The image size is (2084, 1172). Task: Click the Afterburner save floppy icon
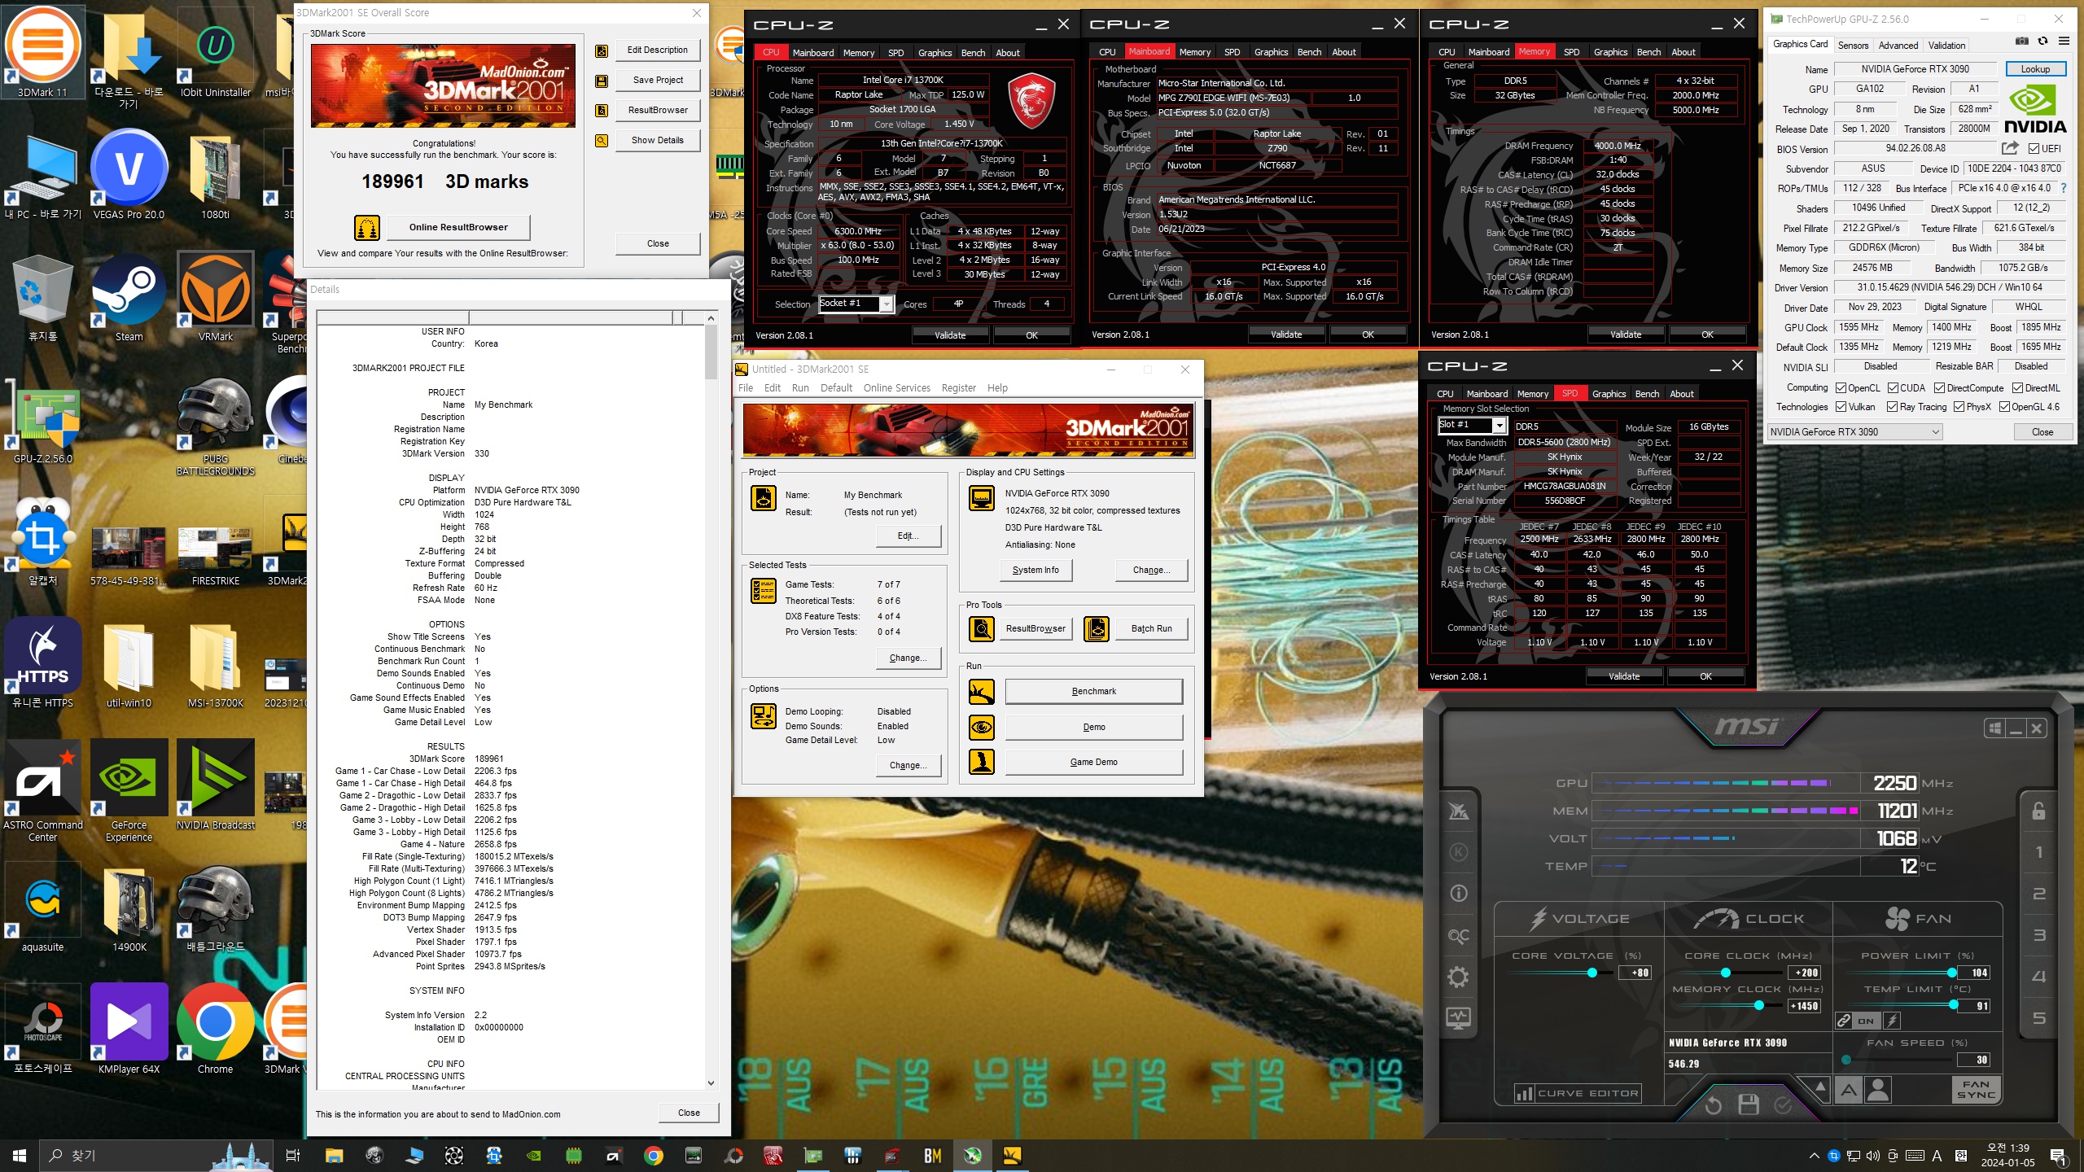1748,1104
